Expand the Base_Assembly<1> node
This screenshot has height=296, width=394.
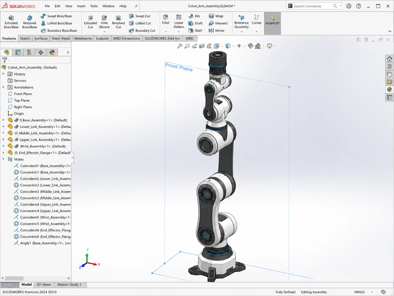coord(3,120)
